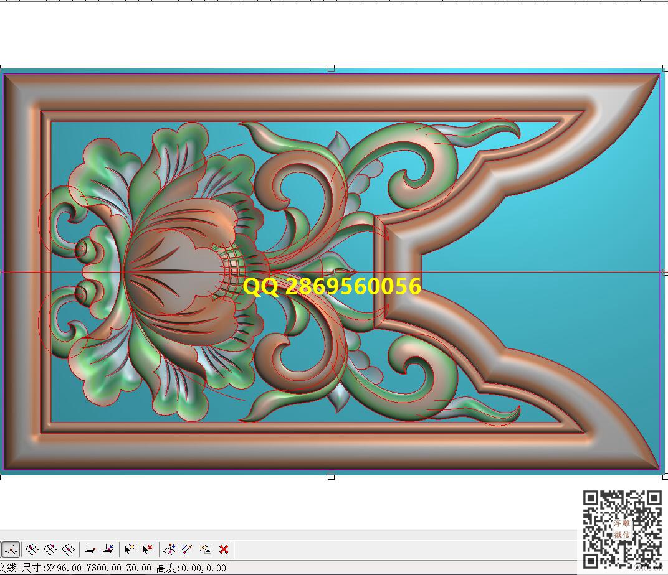
Task: Click the yellow QQ 2869560056 watermark text
Action: [x=332, y=287]
